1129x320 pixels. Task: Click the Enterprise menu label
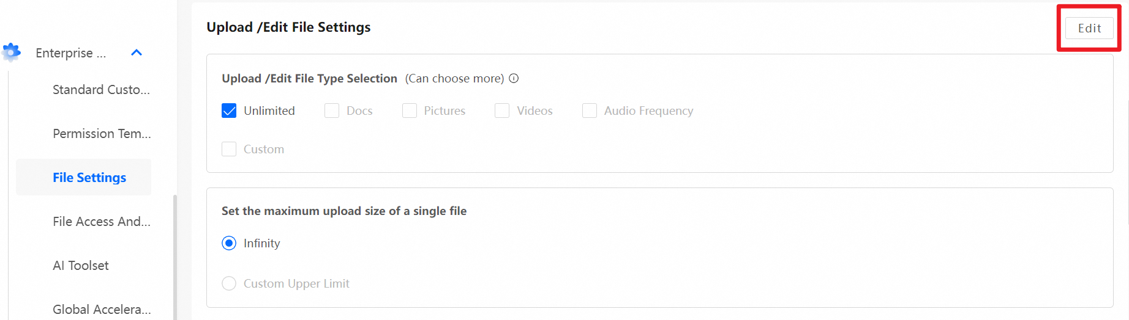click(x=70, y=53)
